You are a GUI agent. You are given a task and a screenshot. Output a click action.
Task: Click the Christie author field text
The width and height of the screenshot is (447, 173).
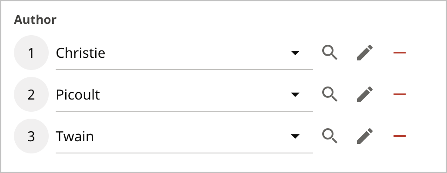point(80,53)
